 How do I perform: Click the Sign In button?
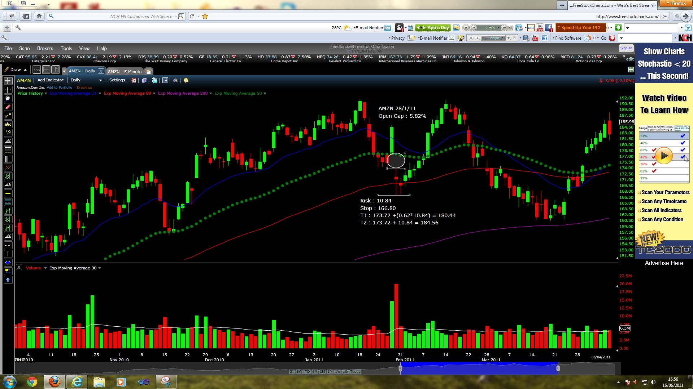coord(626,48)
